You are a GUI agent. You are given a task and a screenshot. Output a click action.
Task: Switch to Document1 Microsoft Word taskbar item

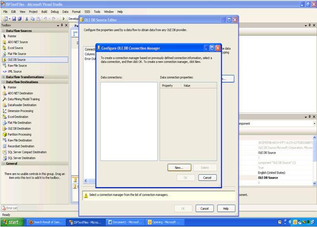(125, 222)
